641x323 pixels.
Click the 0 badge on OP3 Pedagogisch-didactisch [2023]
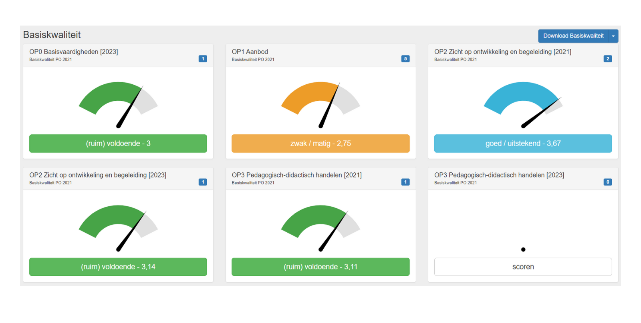pyautogui.click(x=607, y=182)
